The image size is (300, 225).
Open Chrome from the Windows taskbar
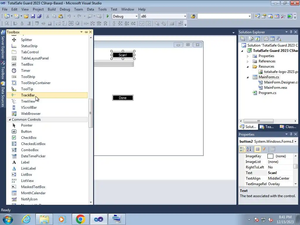click(80, 219)
